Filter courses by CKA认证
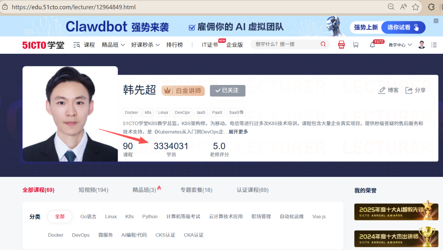Viewport: 443px width, 250px height. 194,235
